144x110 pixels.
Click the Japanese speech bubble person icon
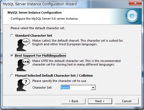[23, 65]
